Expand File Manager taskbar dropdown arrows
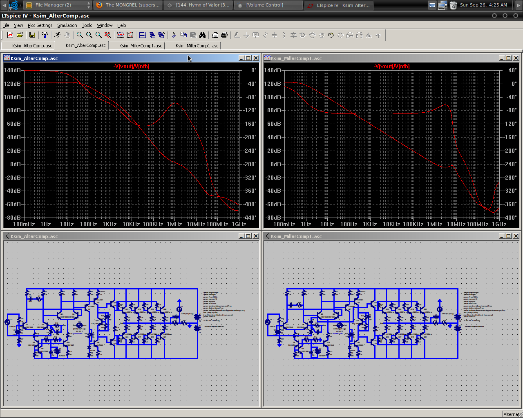Viewport: 523px width, 418px height. pyautogui.click(x=89, y=5)
